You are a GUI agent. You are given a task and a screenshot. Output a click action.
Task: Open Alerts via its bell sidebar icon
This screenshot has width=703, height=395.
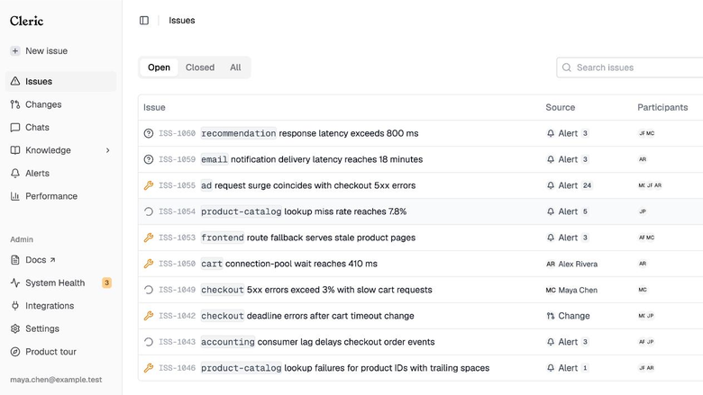coord(15,173)
